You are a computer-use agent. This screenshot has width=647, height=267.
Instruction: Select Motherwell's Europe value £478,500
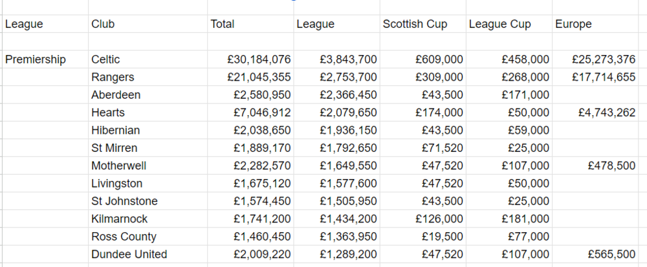click(x=610, y=166)
